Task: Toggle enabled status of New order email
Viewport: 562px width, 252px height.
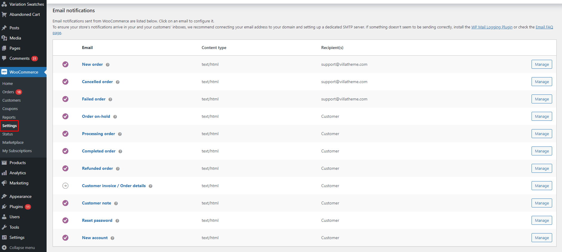Action: (65, 64)
